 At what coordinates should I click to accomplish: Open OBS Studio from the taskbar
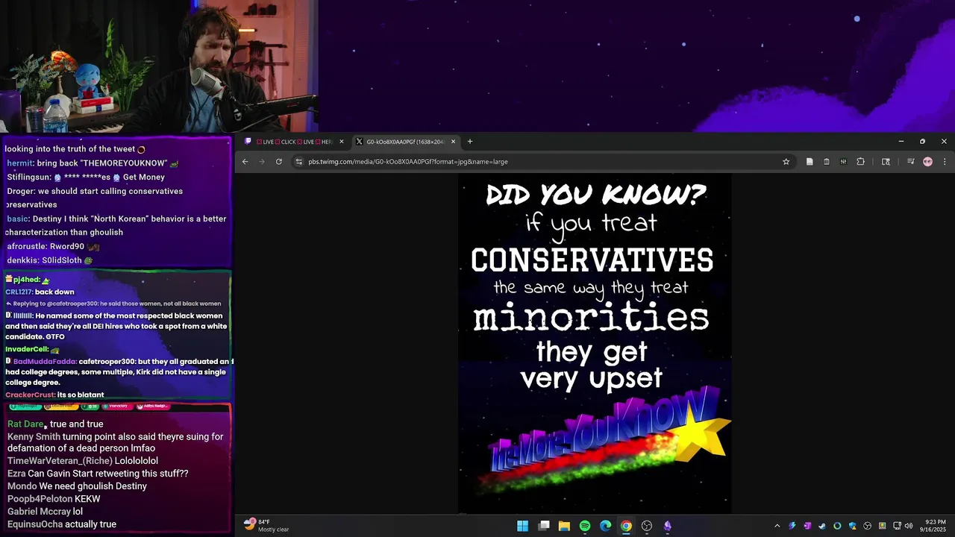click(647, 526)
